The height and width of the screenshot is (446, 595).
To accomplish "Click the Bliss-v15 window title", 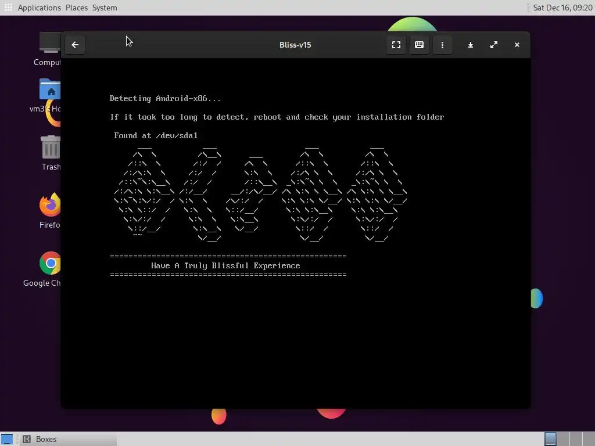I will (295, 45).
